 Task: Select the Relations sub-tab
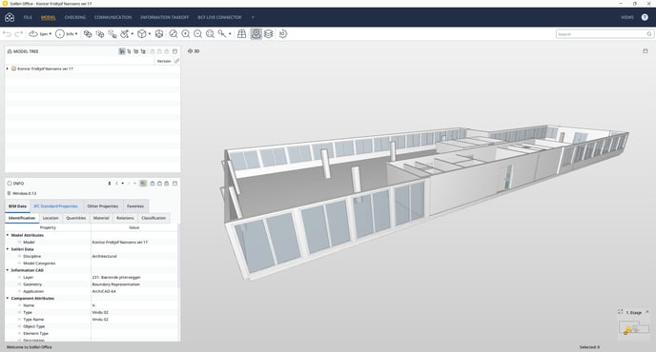coord(125,218)
